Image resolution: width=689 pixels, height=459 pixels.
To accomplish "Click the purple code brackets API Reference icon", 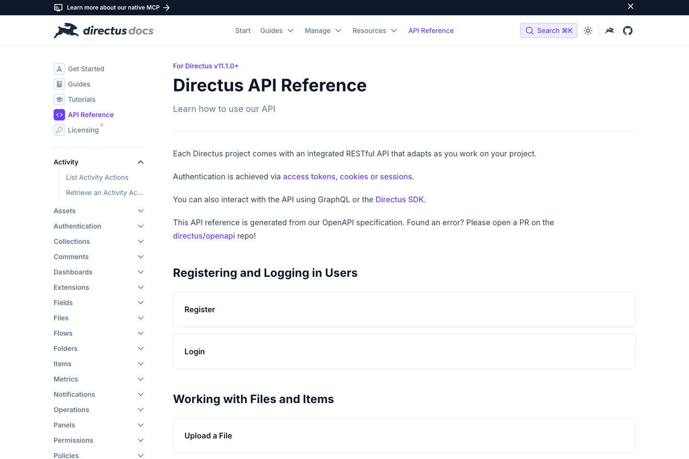I will [59, 115].
